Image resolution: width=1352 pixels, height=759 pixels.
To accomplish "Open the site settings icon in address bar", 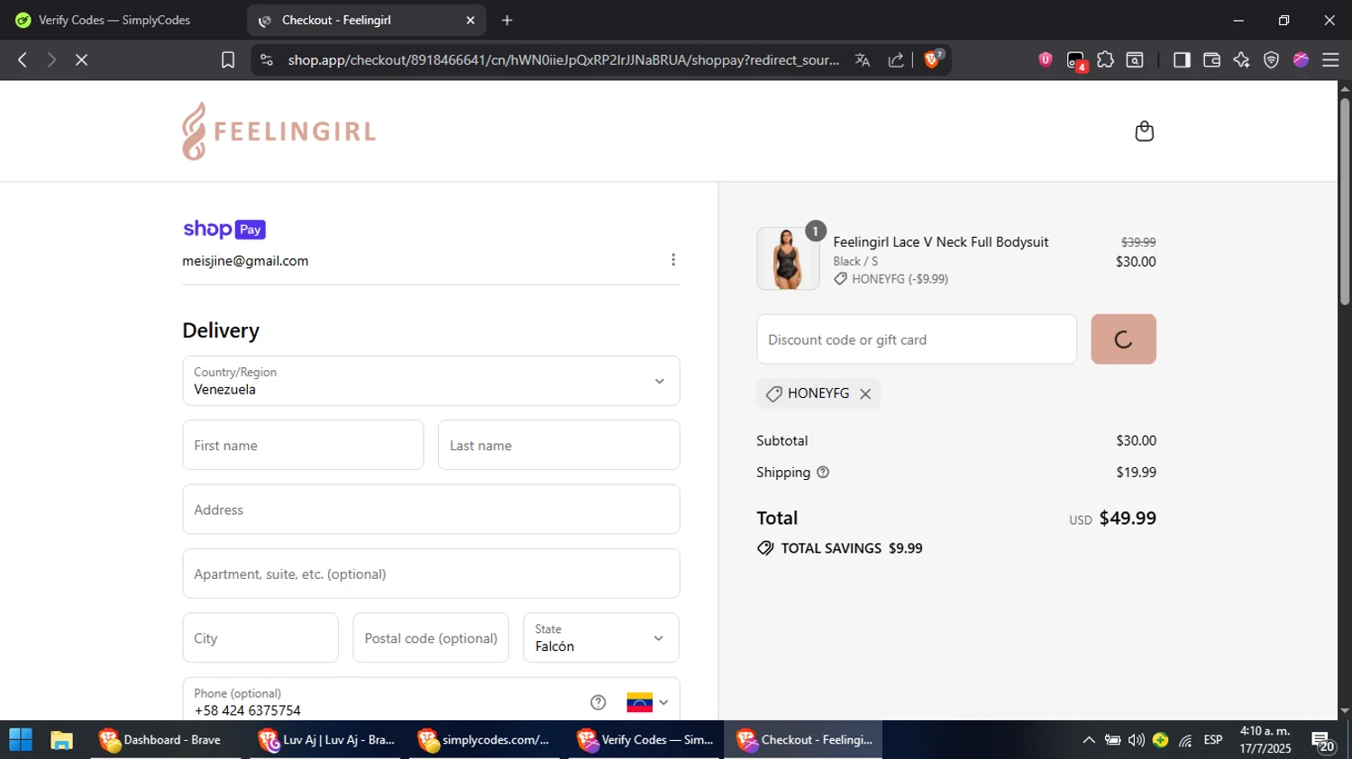I will [x=266, y=59].
